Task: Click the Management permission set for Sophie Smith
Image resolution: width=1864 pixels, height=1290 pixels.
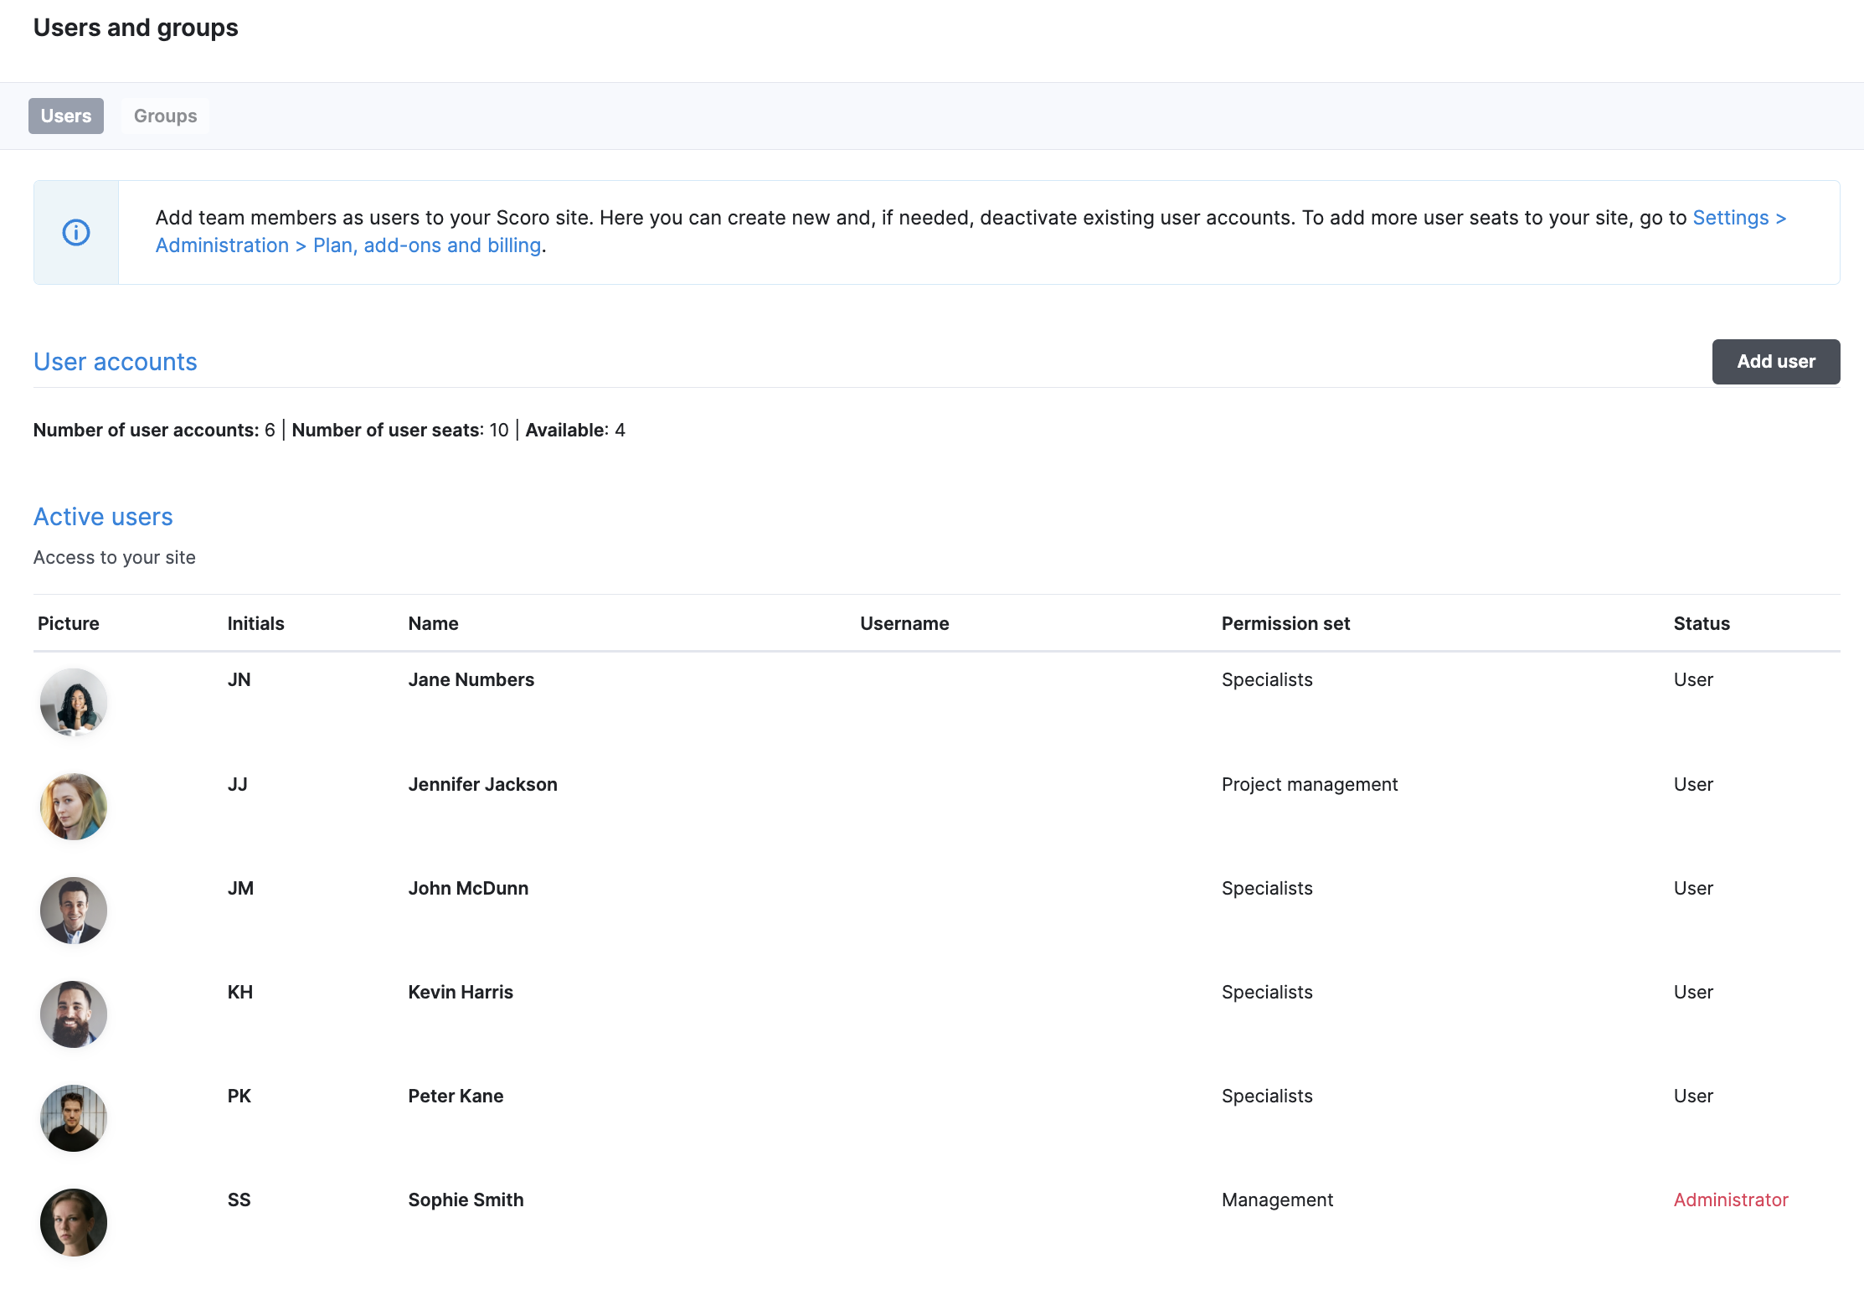Action: coord(1277,1200)
